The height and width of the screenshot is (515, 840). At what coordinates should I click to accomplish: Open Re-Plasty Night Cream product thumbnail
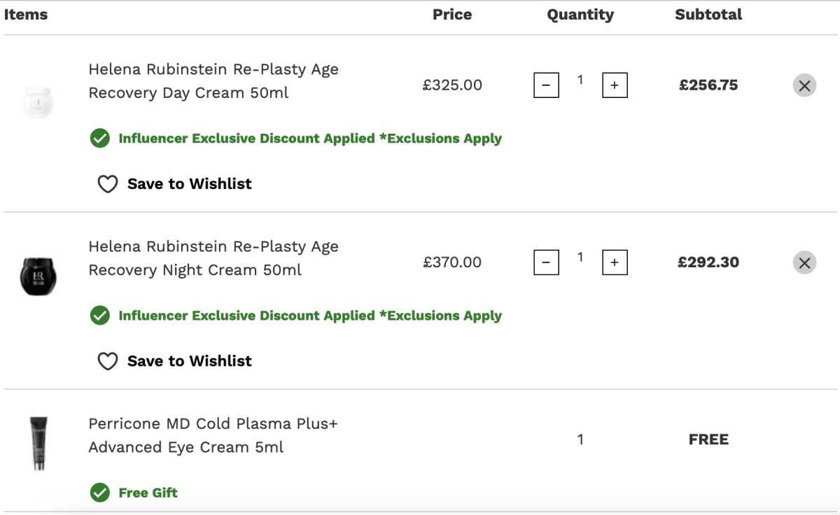coord(38,277)
